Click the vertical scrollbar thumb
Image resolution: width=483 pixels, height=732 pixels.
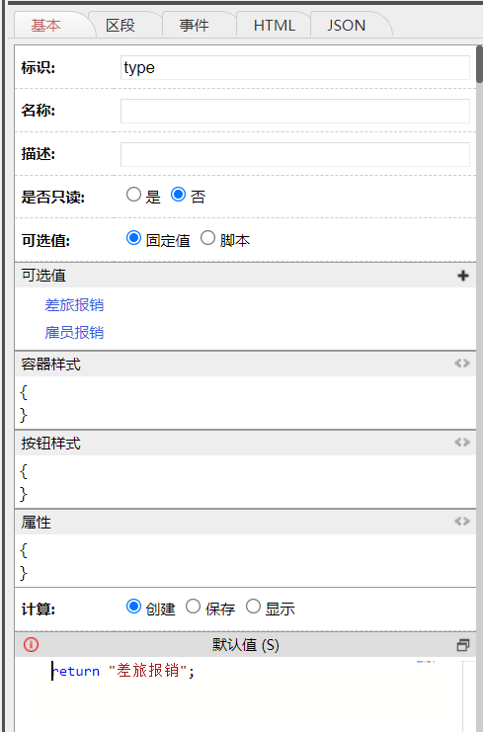point(479,64)
